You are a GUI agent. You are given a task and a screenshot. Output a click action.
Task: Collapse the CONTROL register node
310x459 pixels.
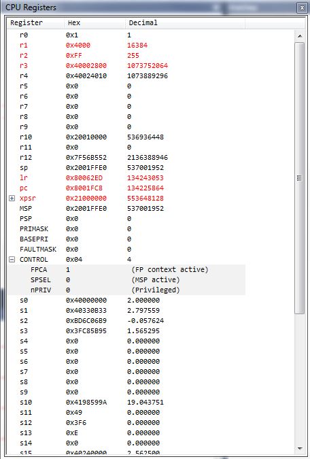coord(12,260)
